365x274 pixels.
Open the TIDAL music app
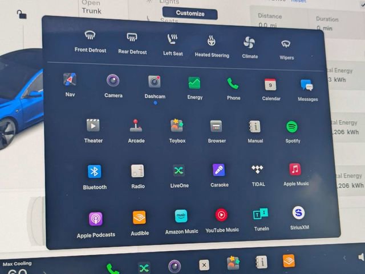pos(257,169)
